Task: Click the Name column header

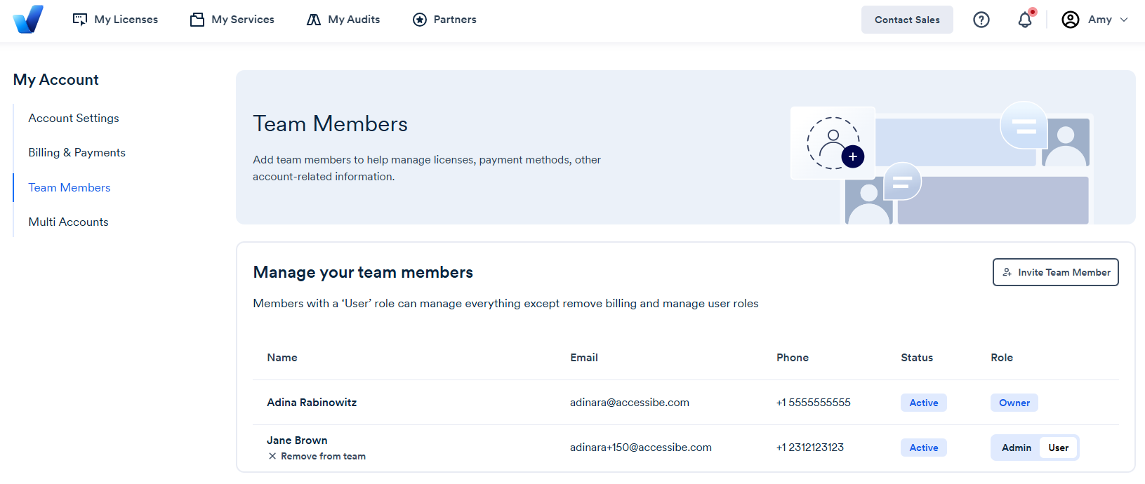Action: (282, 358)
